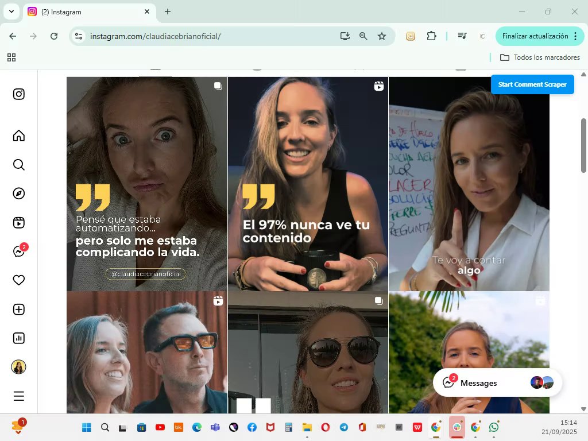Image resolution: width=588 pixels, height=441 pixels.
Task: Open the Extensions puzzle icon
Action: tap(432, 36)
